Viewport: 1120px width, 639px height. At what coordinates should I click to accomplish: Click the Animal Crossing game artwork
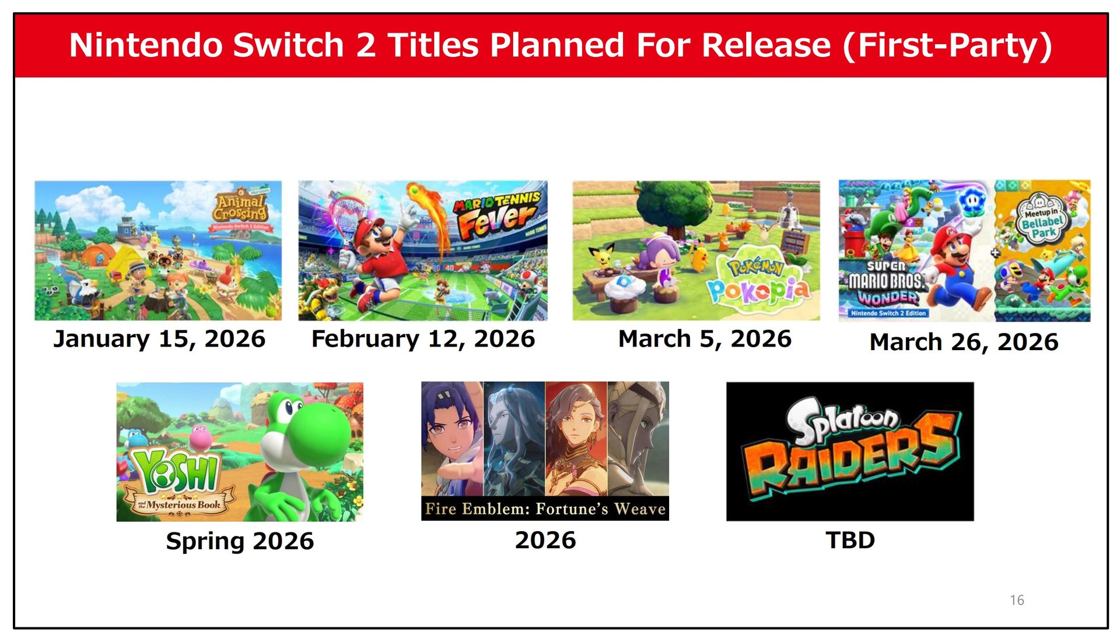(158, 250)
